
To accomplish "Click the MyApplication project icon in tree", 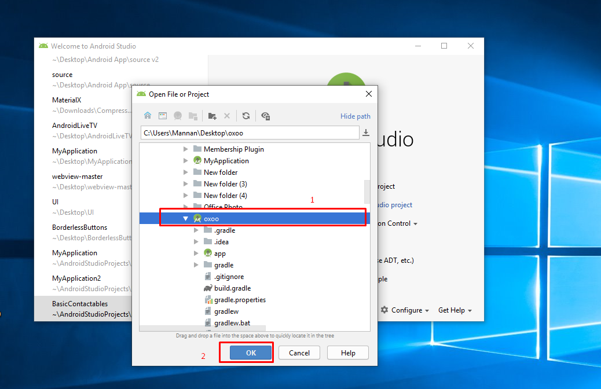I will coord(197,160).
